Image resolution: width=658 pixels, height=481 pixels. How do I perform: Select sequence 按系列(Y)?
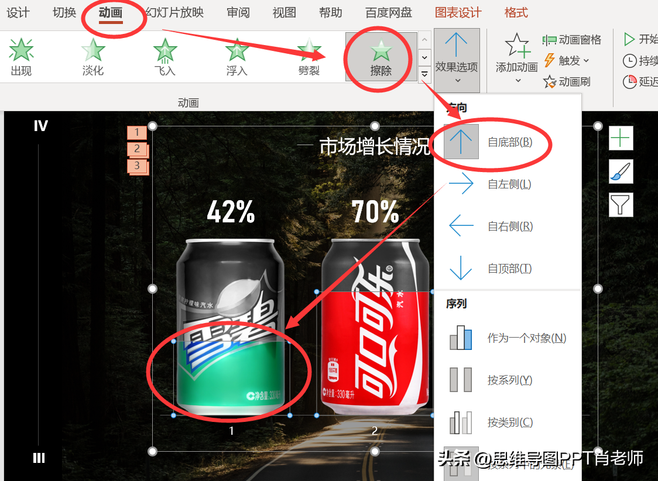click(508, 380)
